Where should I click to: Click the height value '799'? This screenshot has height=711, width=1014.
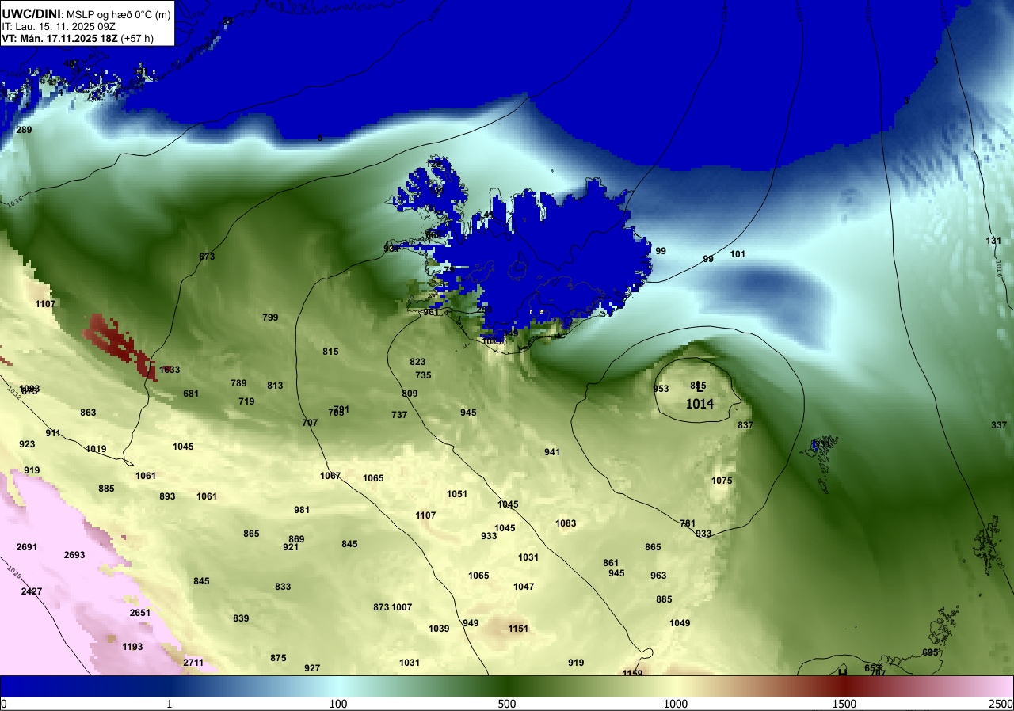point(270,317)
